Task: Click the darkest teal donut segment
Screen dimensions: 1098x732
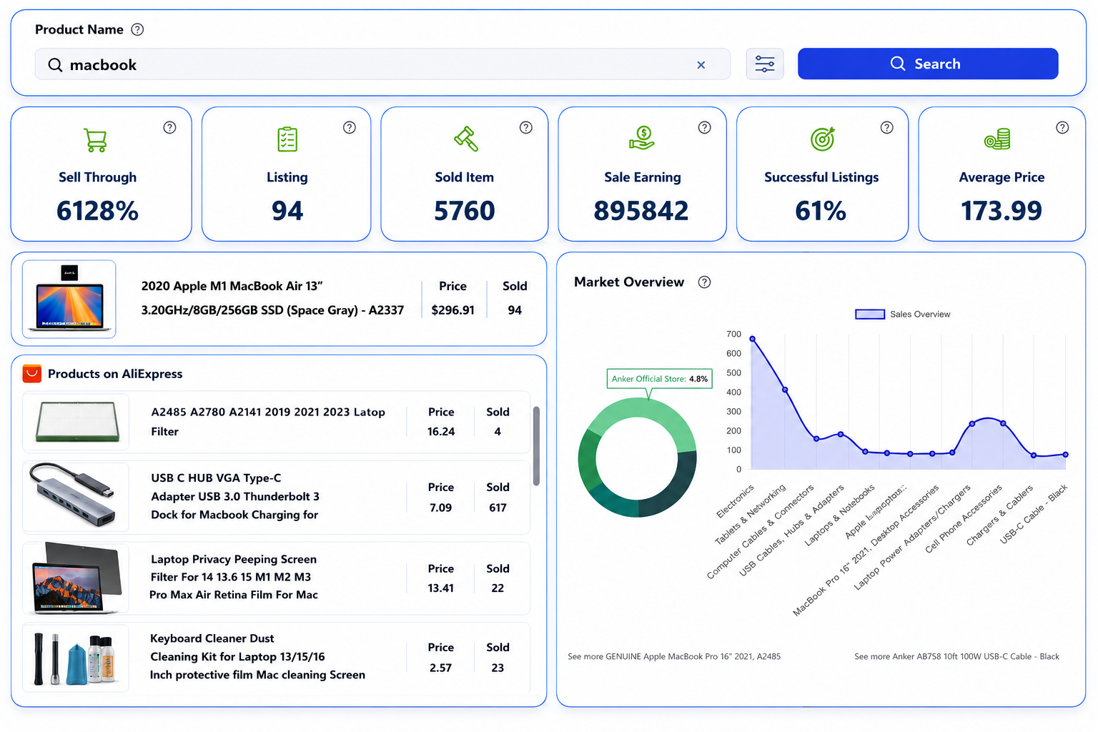Action: click(x=669, y=485)
